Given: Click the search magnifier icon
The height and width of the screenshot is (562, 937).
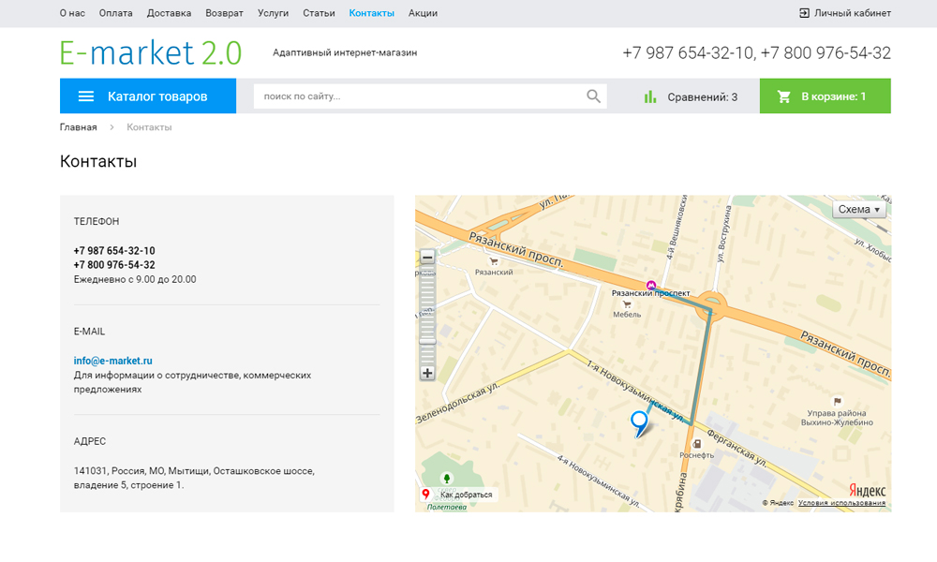Looking at the screenshot, I should coord(593,96).
